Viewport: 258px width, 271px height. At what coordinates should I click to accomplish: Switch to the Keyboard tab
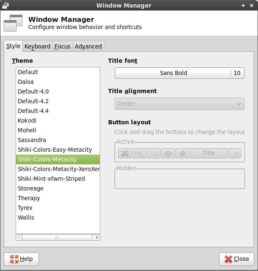37,46
